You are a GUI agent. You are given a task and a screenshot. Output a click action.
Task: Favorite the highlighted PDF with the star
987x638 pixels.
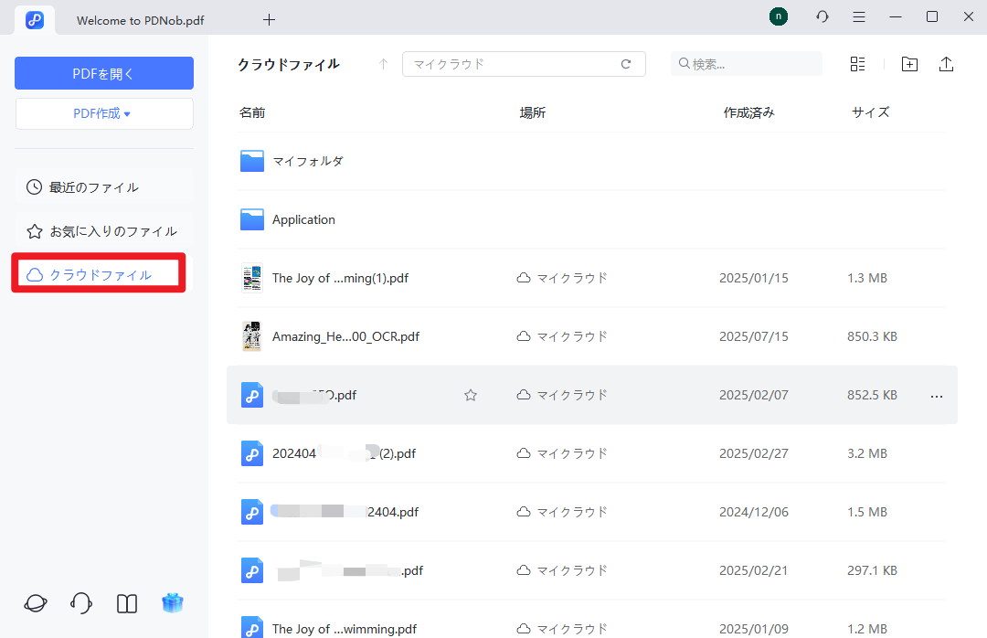click(x=471, y=395)
